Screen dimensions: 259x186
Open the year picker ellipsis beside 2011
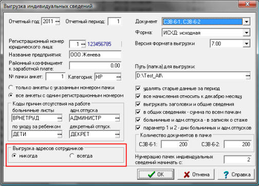tap(58, 22)
